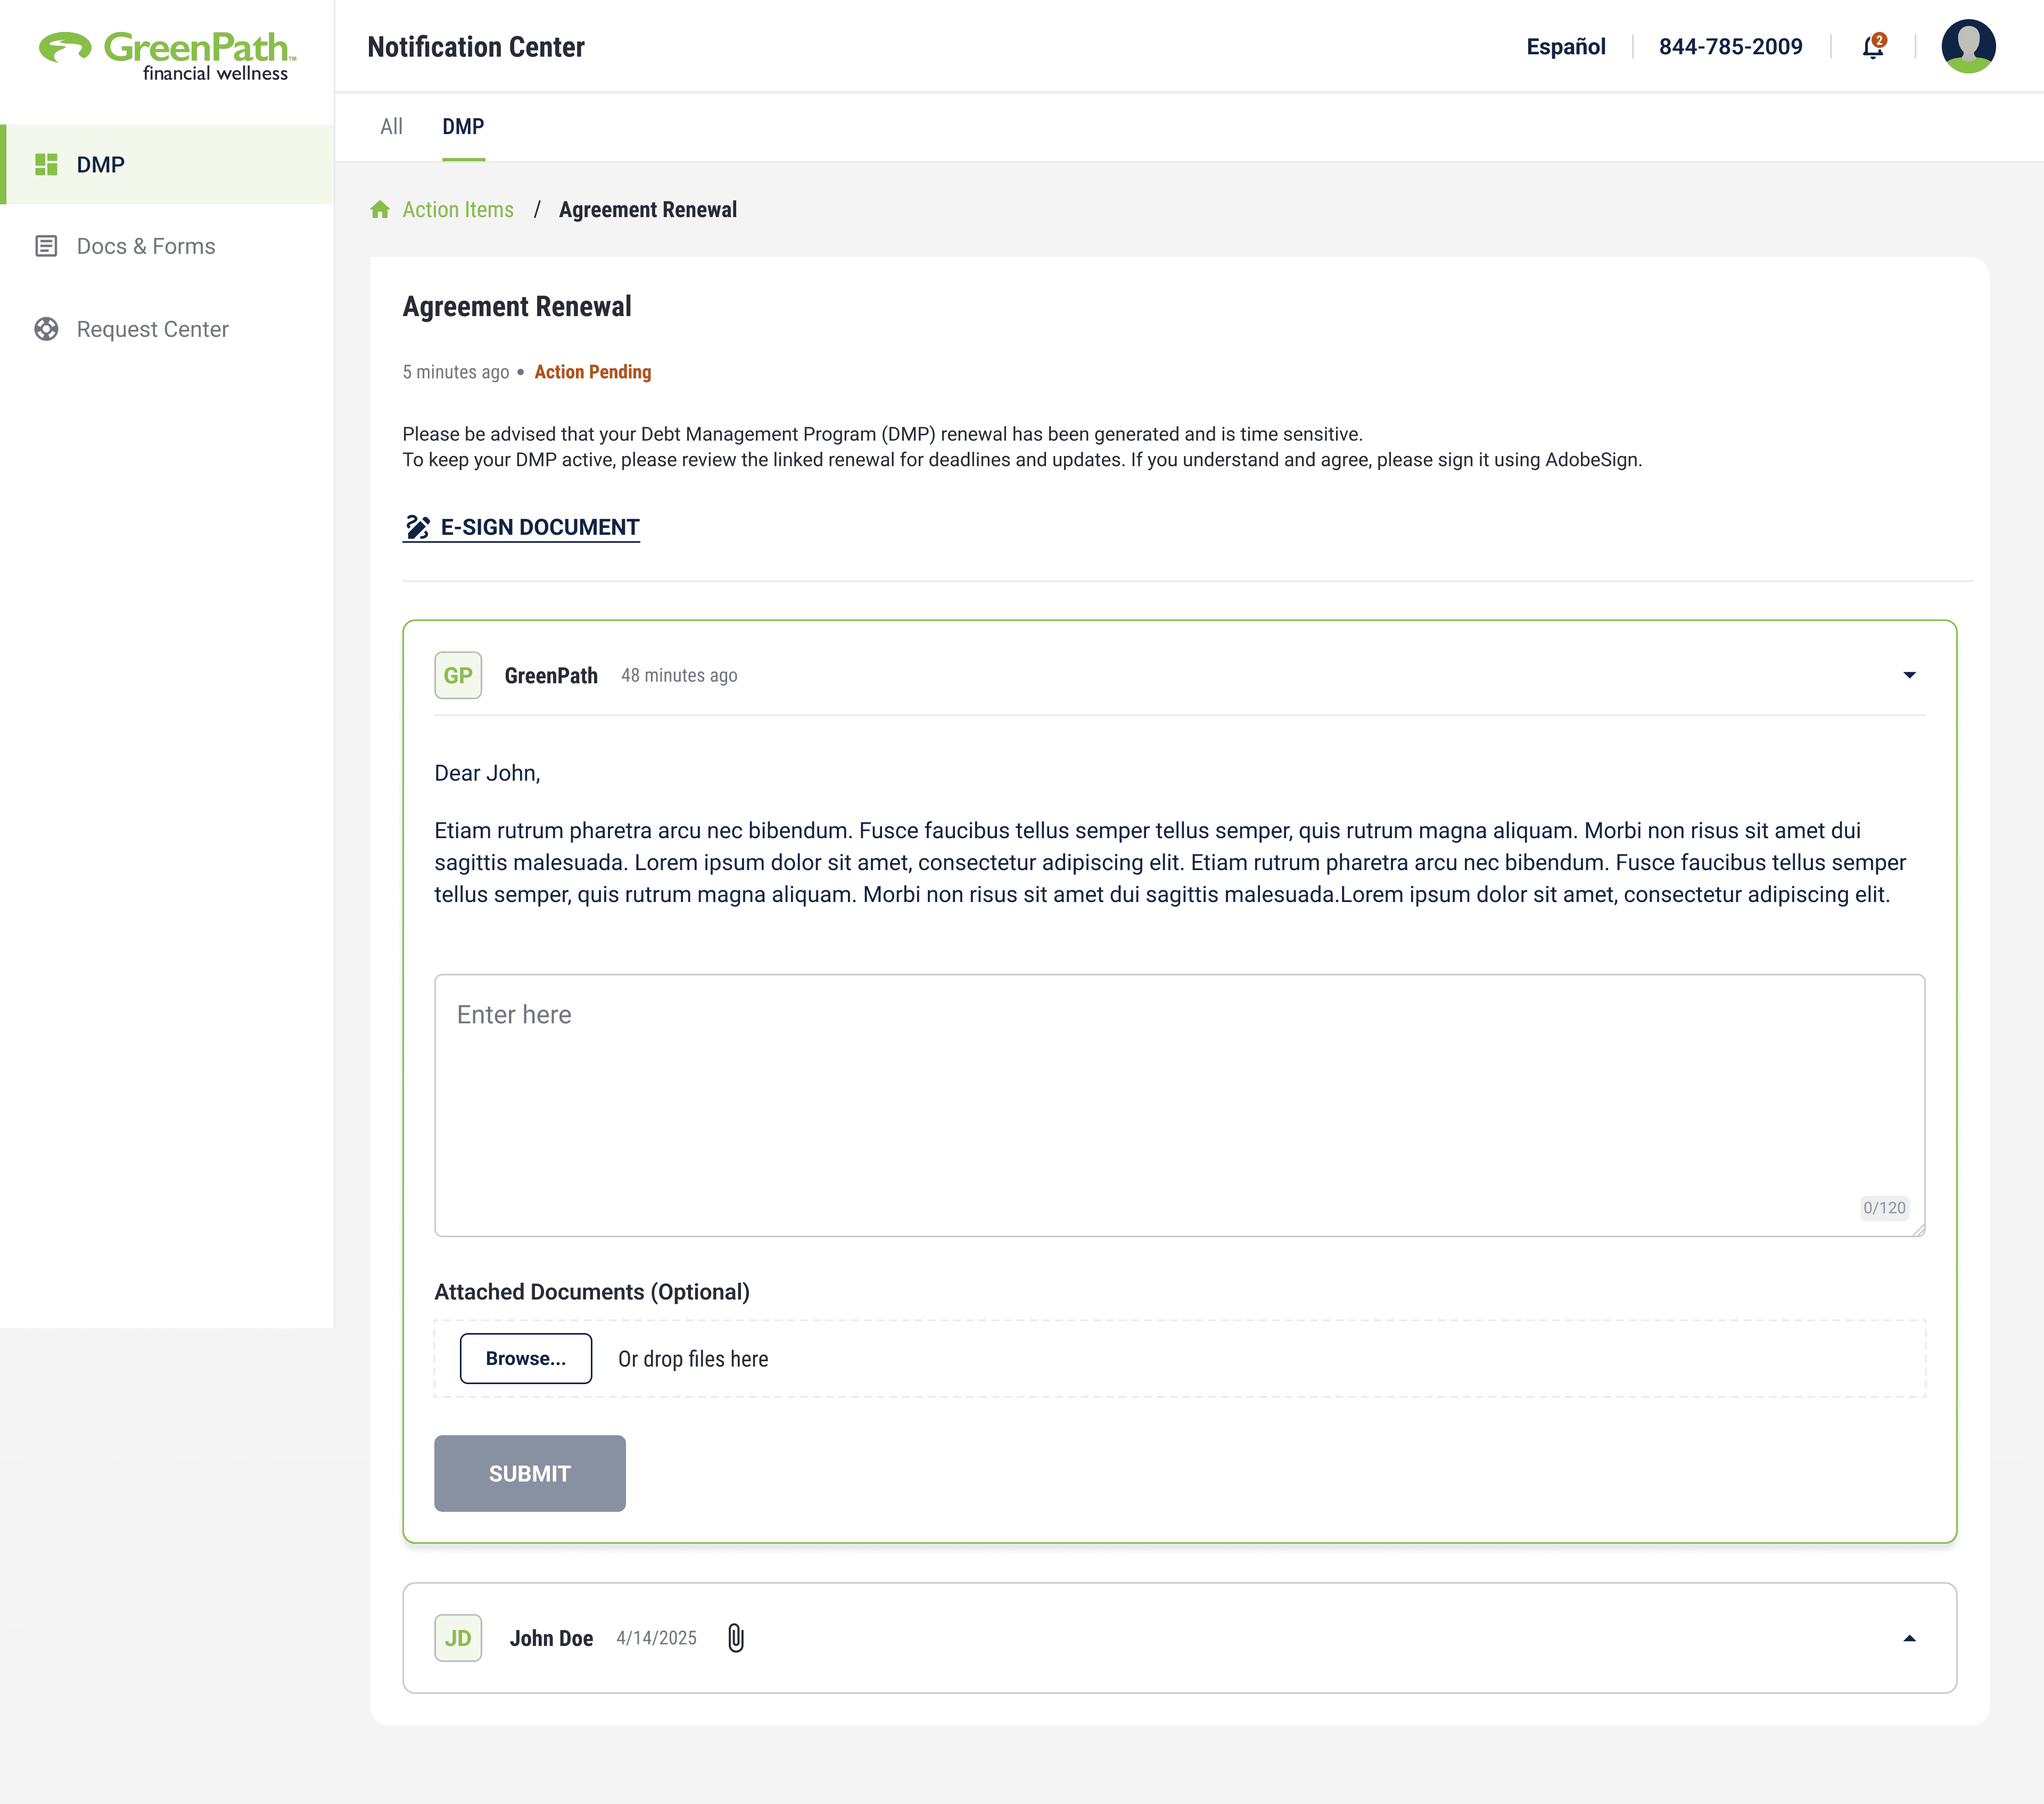The image size is (2044, 1804).
Task: Click the Request Center lifebuoy icon
Action: pos(46,329)
